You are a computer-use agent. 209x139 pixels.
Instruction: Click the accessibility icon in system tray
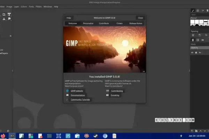coord(181,136)
